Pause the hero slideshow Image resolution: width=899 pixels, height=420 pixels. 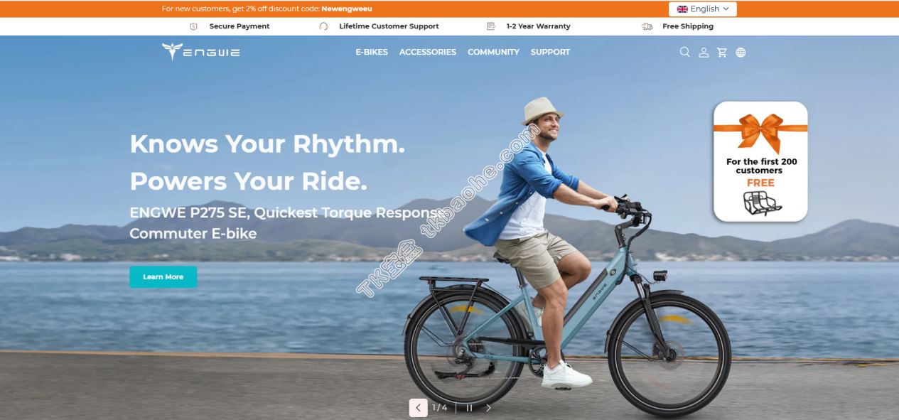pos(469,408)
